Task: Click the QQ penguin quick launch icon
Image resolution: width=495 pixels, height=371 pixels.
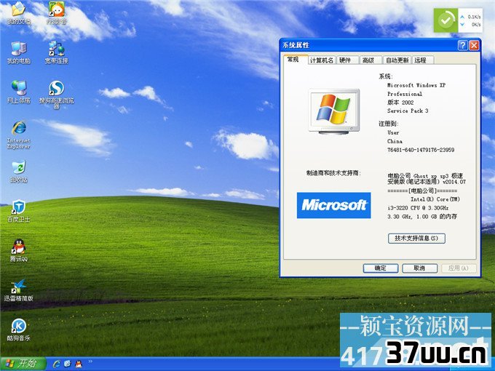Action: 79,364
